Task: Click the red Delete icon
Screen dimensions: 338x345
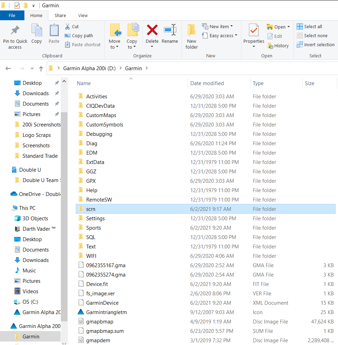Action: pyautogui.click(x=152, y=31)
